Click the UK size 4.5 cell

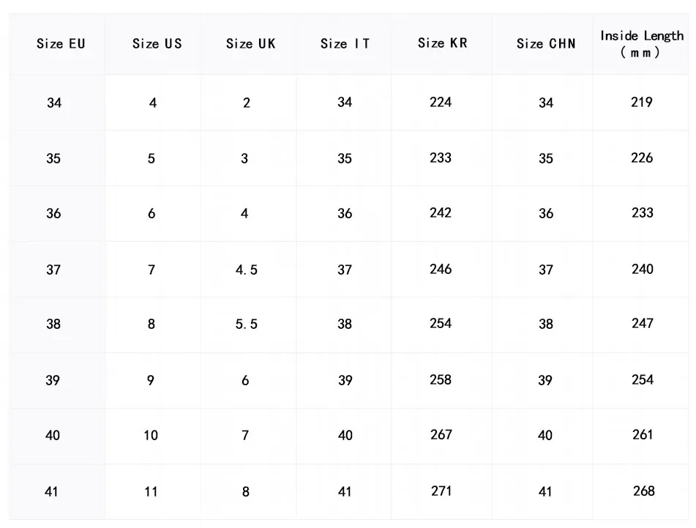(x=247, y=269)
